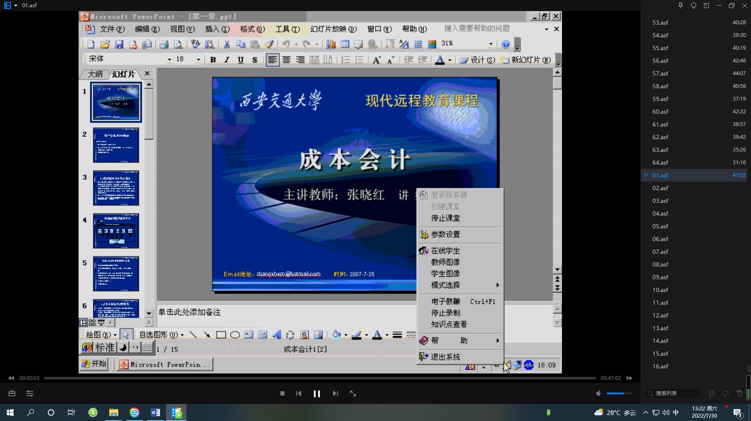This screenshot has height=421, width=751.
Task: Click the Text Box tool icon
Action: click(249, 335)
